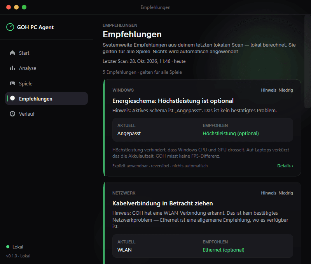Open the Start page
The width and height of the screenshot is (311, 264).
46,53
